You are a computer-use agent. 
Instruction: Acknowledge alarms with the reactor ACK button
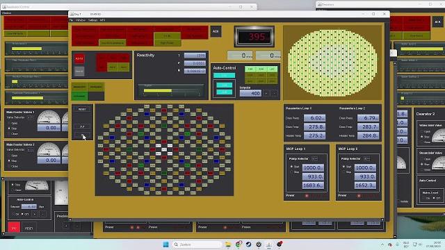pyautogui.click(x=216, y=31)
